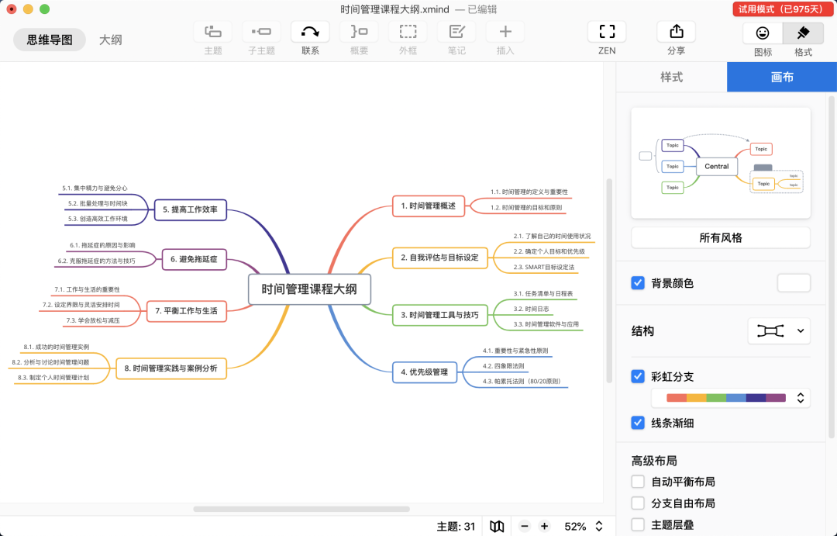Open the background color swatch

tap(794, 282)
